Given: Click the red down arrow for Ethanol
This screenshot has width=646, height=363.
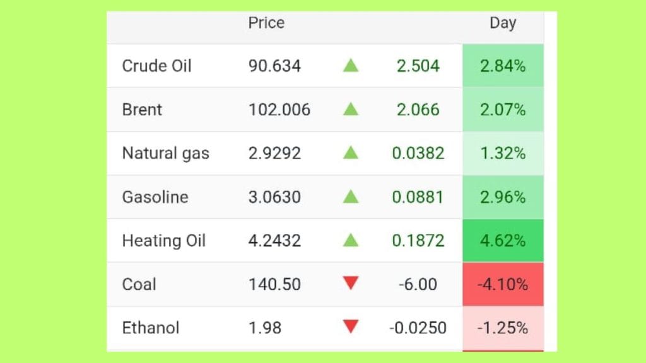Looking at the screenshot, I should 351,327.
